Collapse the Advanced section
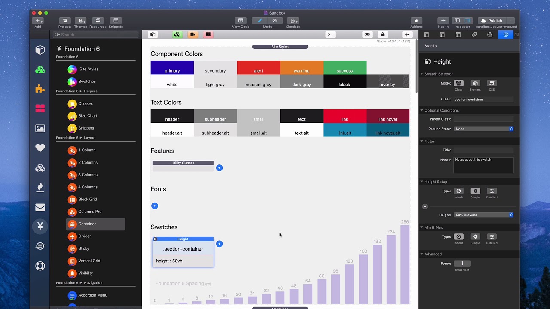The height and width of the screenshot is (309, 550). tap(422, 254)
